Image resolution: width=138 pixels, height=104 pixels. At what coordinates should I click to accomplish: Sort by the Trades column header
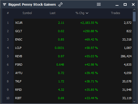(116, 13)
